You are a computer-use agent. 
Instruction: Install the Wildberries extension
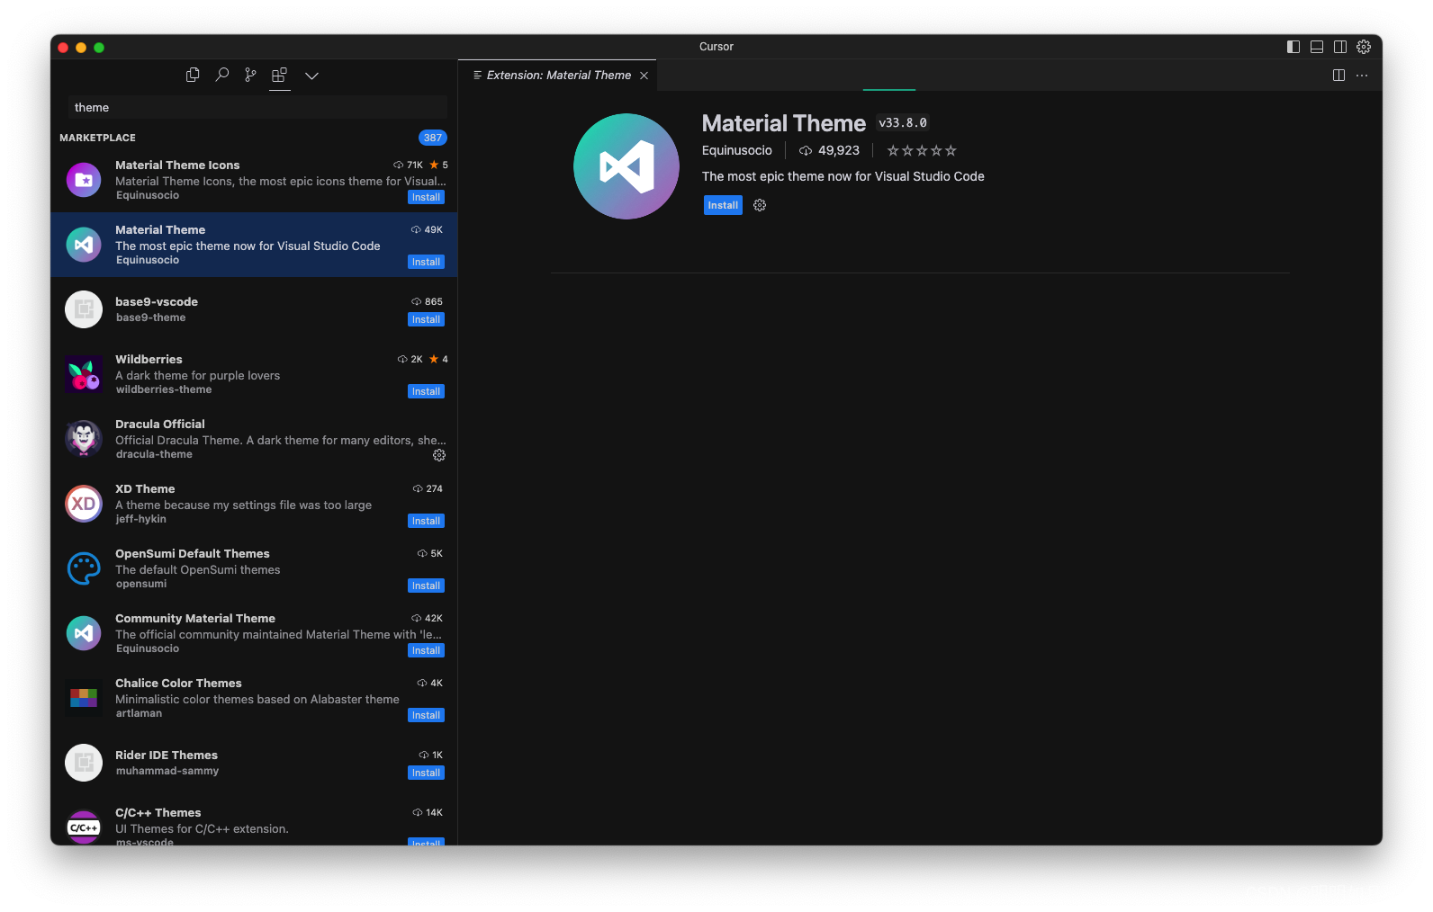click(426, 391)
